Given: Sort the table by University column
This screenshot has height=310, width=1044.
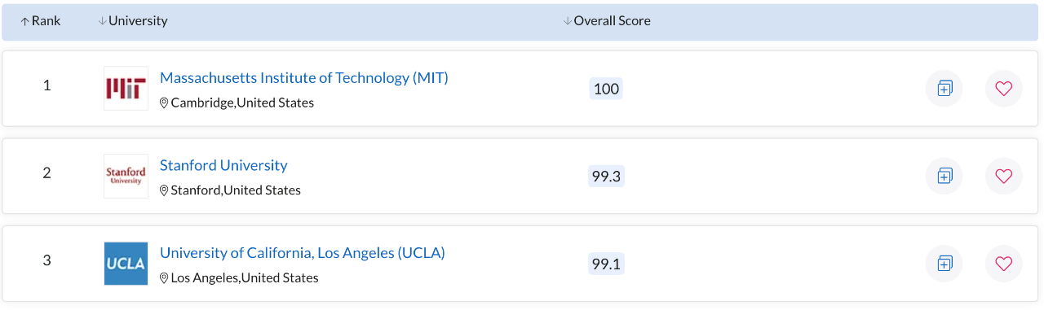Looking at the screenshot, I should pos(133,21).
